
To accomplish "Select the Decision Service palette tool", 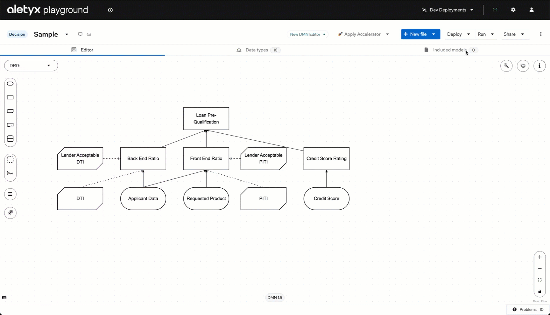I will click(x=10, y=139).
